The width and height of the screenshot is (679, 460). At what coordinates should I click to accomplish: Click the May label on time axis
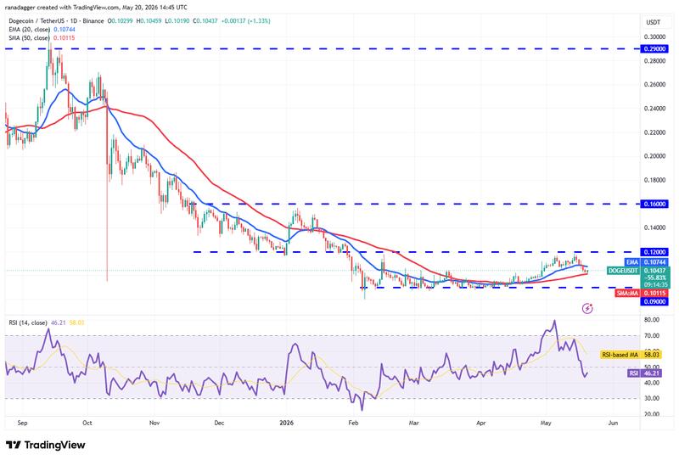[546, 423]
